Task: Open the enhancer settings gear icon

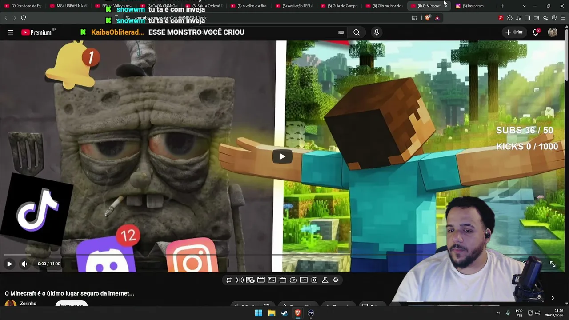Action: point(336,280)
